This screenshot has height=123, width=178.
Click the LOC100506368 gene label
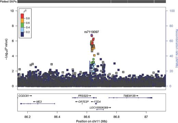click(99, 108)
